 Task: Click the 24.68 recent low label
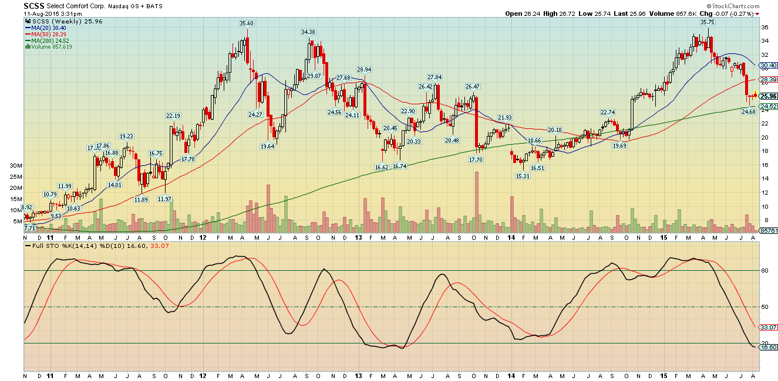point(748,111)
